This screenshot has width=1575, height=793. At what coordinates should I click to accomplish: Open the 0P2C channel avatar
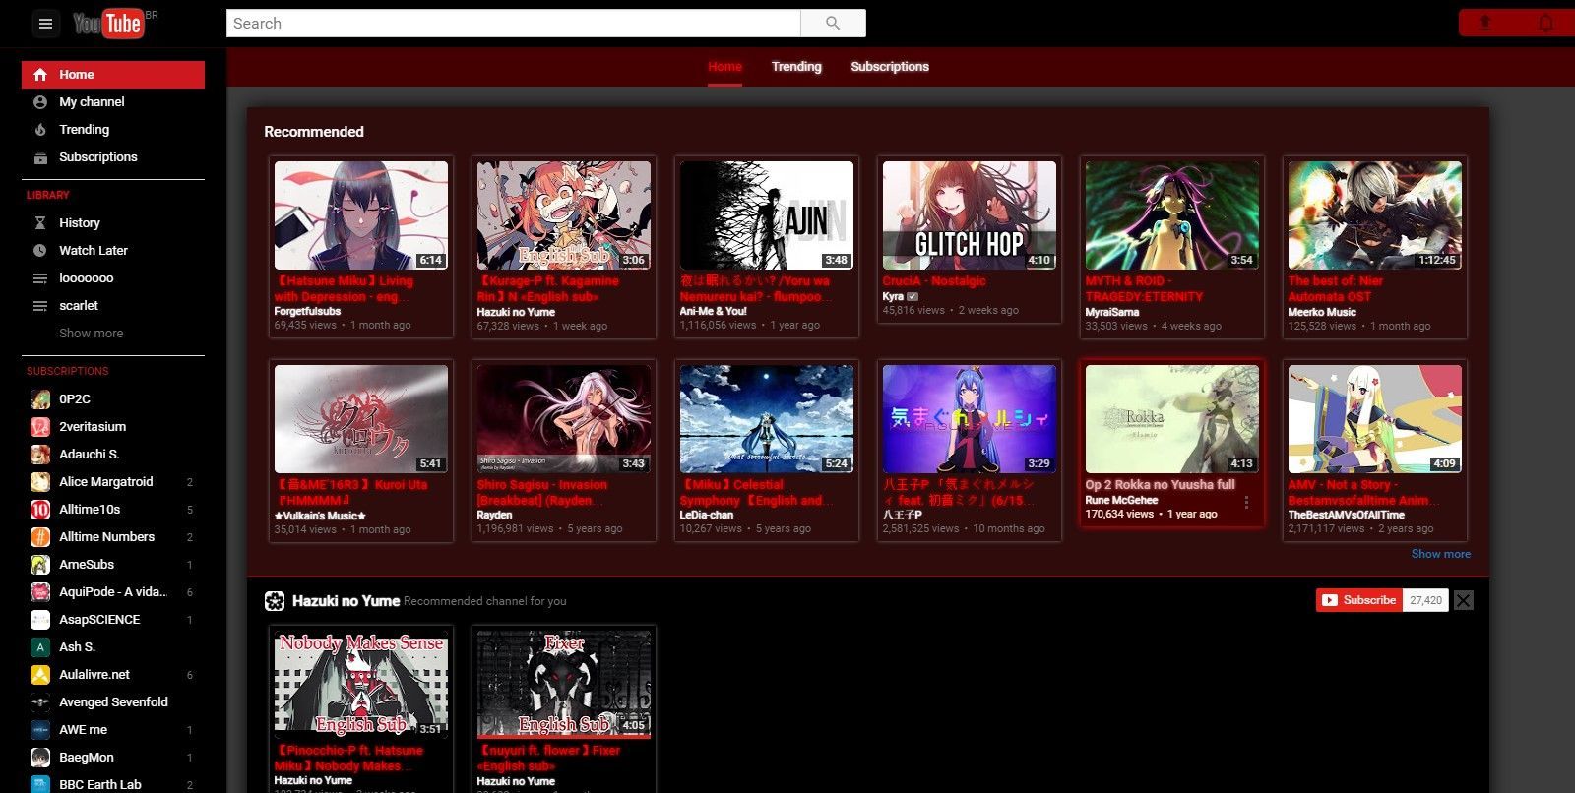[40, 399]
